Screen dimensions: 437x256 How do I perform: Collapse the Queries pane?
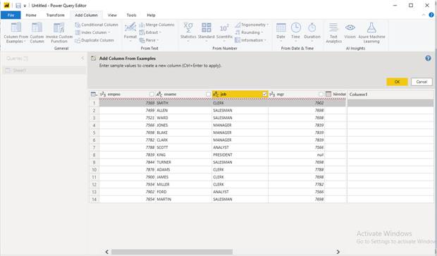(x=82, y=59)
